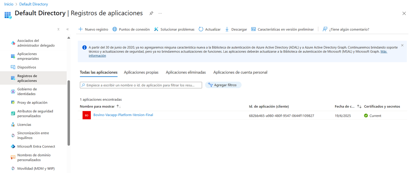This screenshot has width=411, height=173.
Task: Sort by Nombre para mostrar arrows
Action: coord(118,106)
